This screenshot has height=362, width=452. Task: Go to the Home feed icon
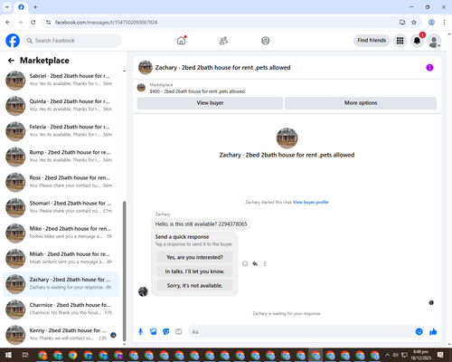point(181,41)
